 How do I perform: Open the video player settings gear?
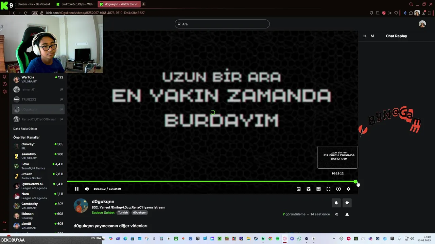pyautogui.click(x=348, y=189)
